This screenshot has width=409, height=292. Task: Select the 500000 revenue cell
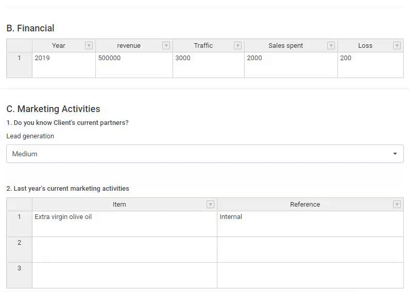pyautogui.click(x=134, y=65)
